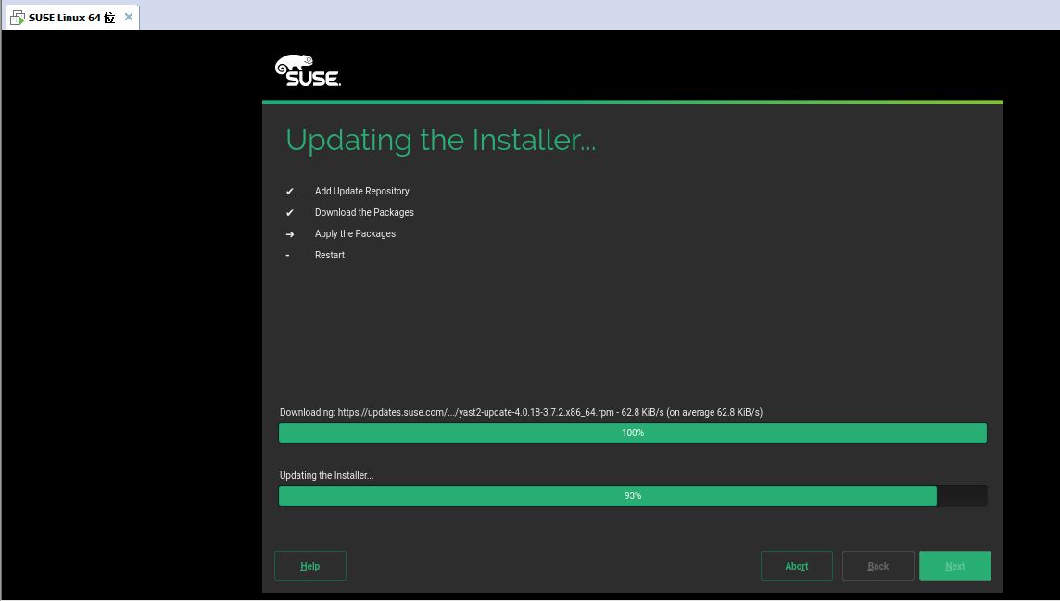The height and width of the screenshot is (601, 1060).
Task: Click the Add Update Repository step
Action: point(361,191)
